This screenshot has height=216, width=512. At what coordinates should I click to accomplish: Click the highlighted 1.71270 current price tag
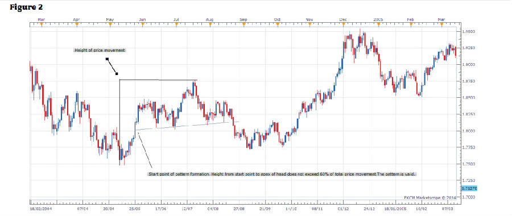(470, 188)
